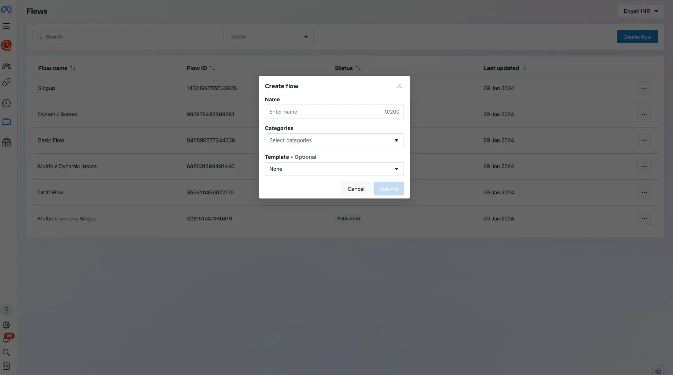673x375 pixels.
Task: Open more options for Singup row
Action: [644, 88]
